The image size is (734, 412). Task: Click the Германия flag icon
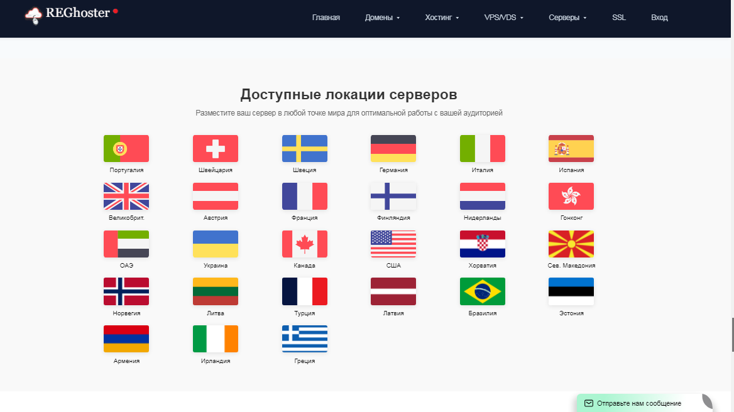click(393, 149)
